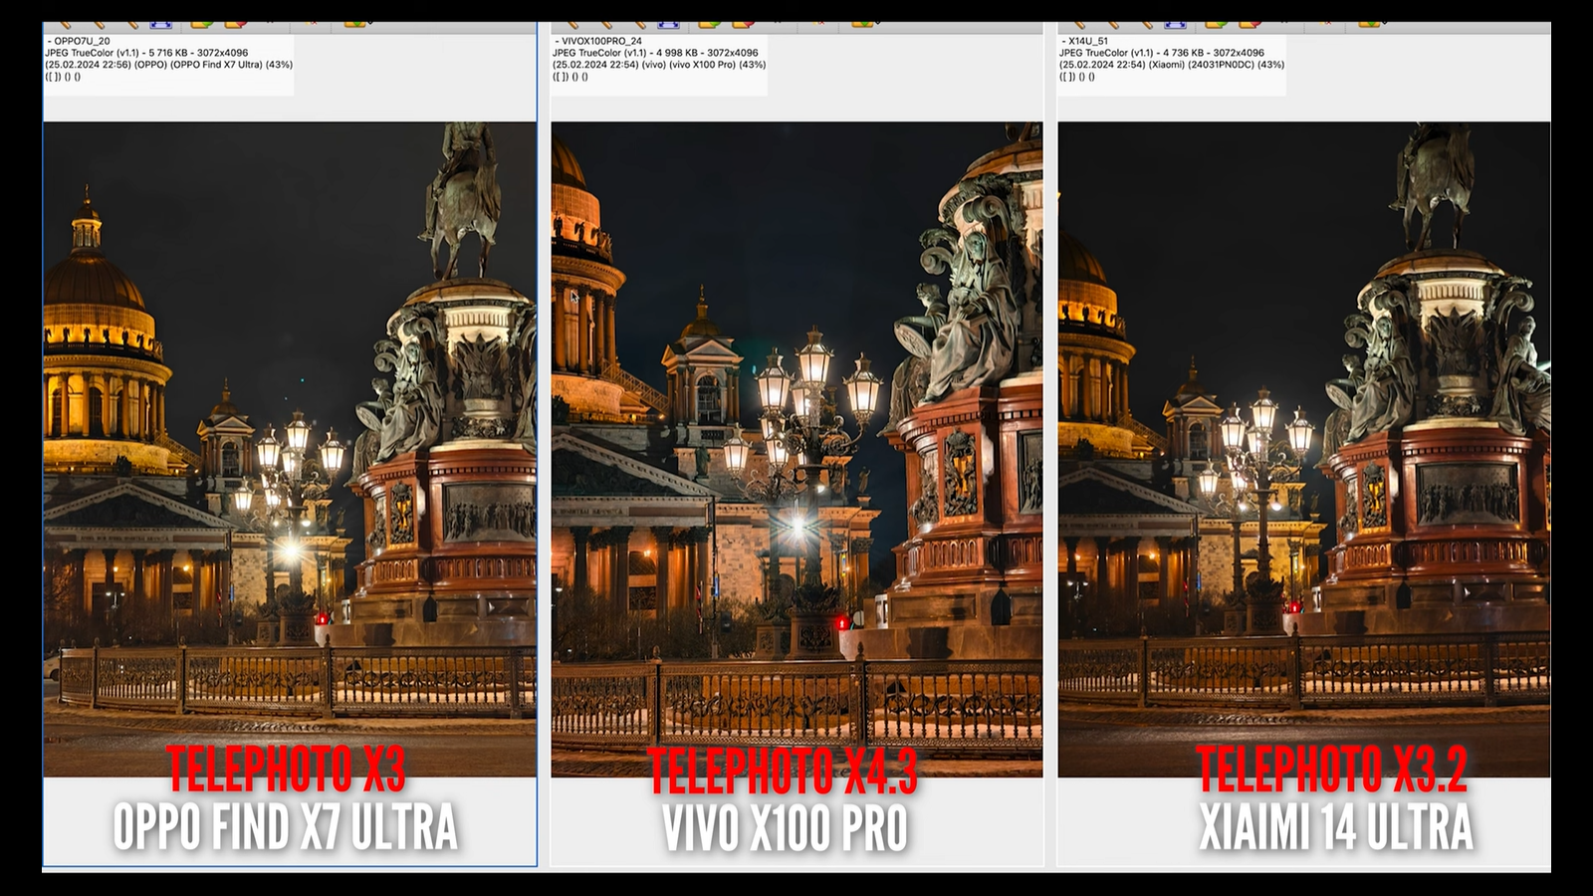Click the X14U_51 file name text
1593x896 pixels.
coord(1088,42)
